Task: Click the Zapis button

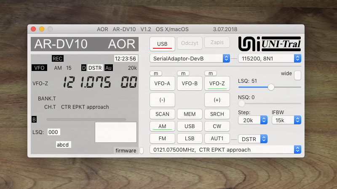Action: coord(217,42)
